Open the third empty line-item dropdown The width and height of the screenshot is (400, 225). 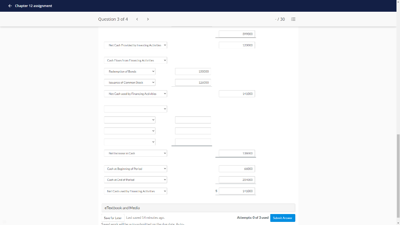coord(130,142)
